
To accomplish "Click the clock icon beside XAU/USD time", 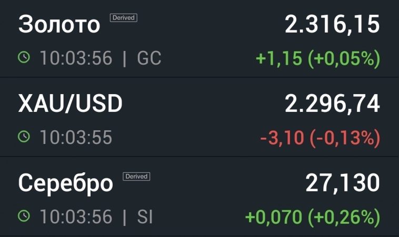I will 24,138.
